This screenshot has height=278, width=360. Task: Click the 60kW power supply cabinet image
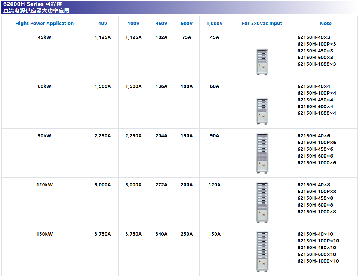click(x=262, y=111)
